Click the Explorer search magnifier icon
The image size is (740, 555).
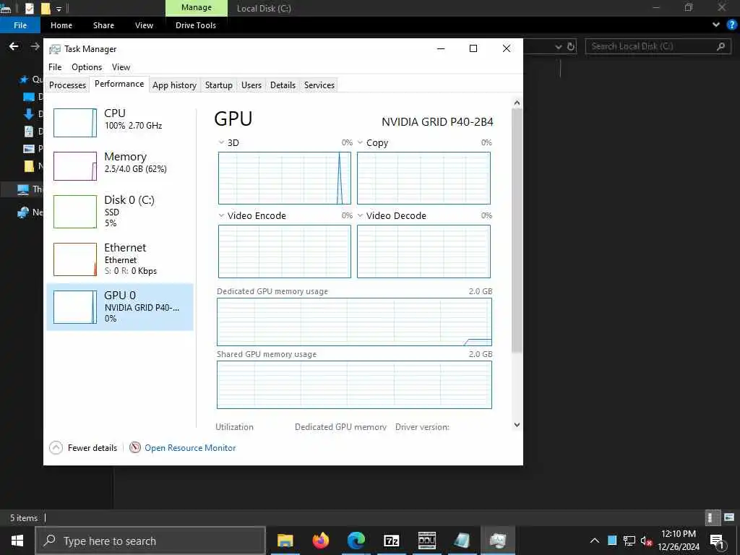coord(720,46)
